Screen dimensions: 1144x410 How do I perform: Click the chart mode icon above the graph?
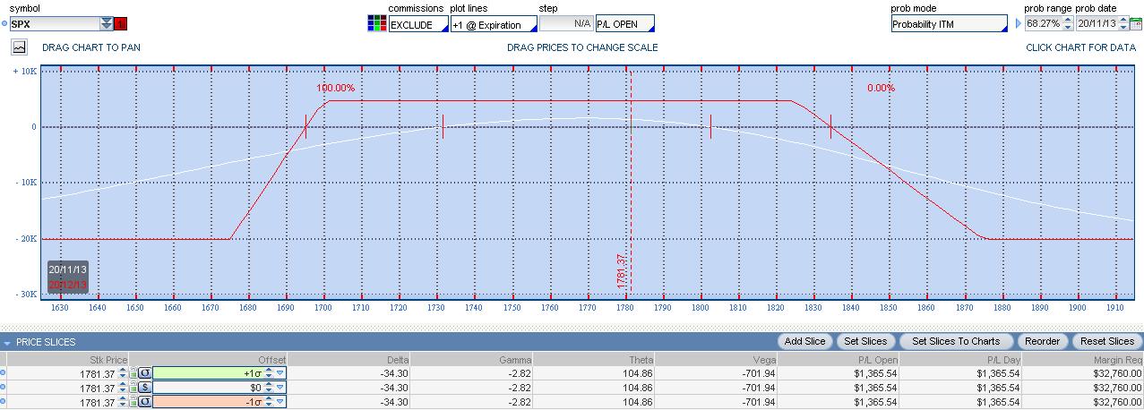tap(20, 47)
